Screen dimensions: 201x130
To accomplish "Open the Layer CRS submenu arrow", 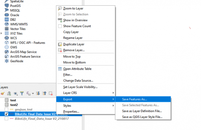I will click(113, 93).
